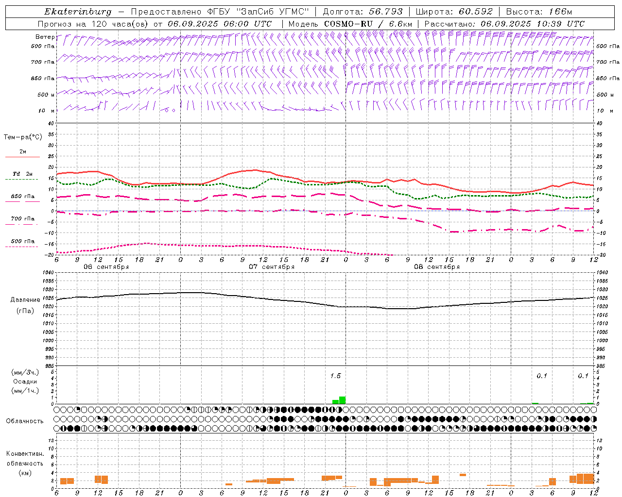Jump to the 07 сентября date label
This screenshot has height=497, width=622.
(272, 266)
